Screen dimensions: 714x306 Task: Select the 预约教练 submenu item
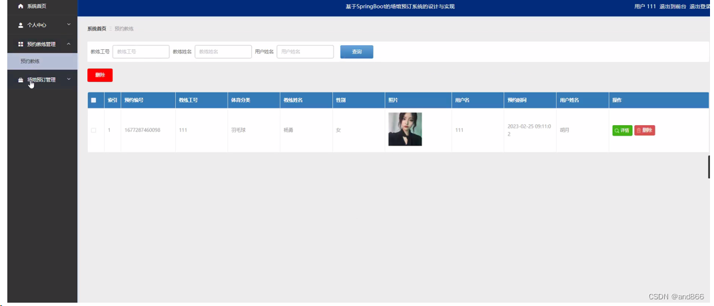(x=43, y=61)
